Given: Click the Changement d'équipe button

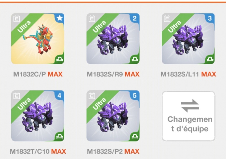Looking at the screenshot, I should (188, 116).
